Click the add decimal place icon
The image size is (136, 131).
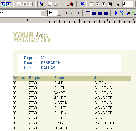(x=134, y=13)
